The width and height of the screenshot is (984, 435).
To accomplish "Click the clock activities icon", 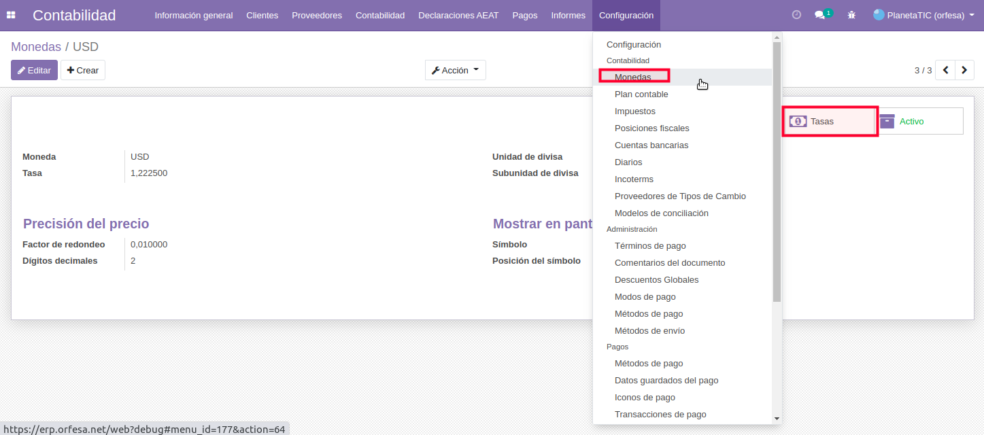I will [x=797, y=15].
